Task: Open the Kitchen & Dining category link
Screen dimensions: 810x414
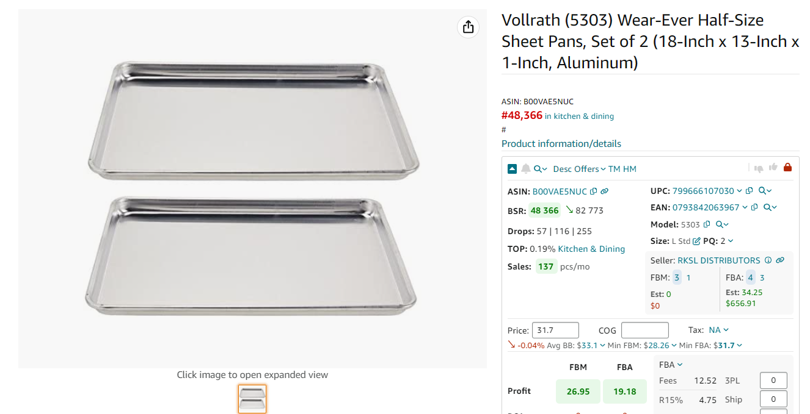Action: tap(591, 249)
